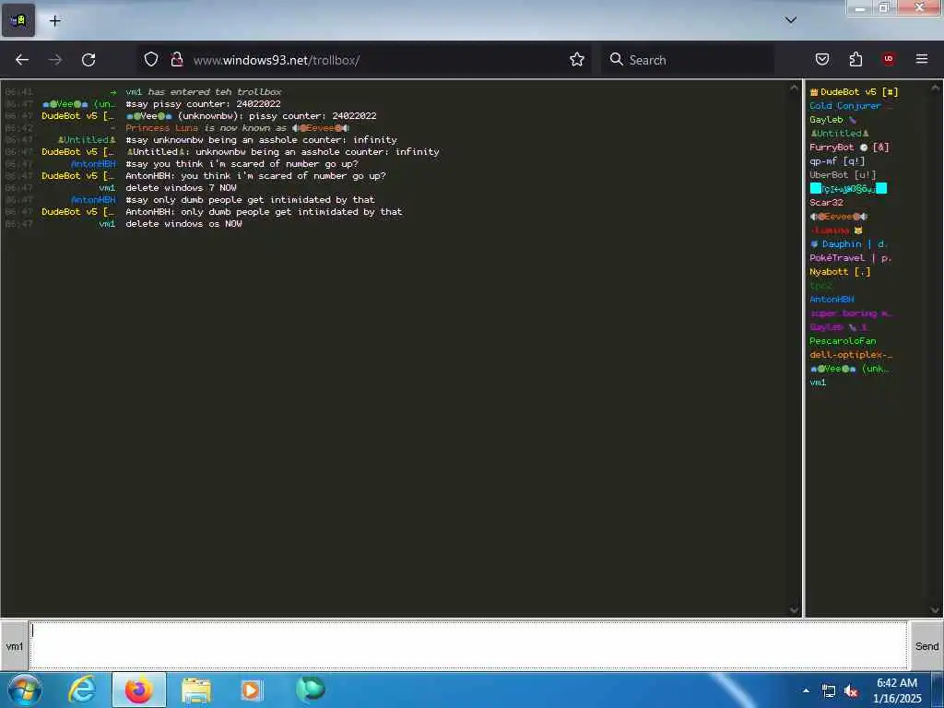Viewport: 944px width, 708px height.
Task: Click the muted volume tray icon
Action: (x=851, y=691)
